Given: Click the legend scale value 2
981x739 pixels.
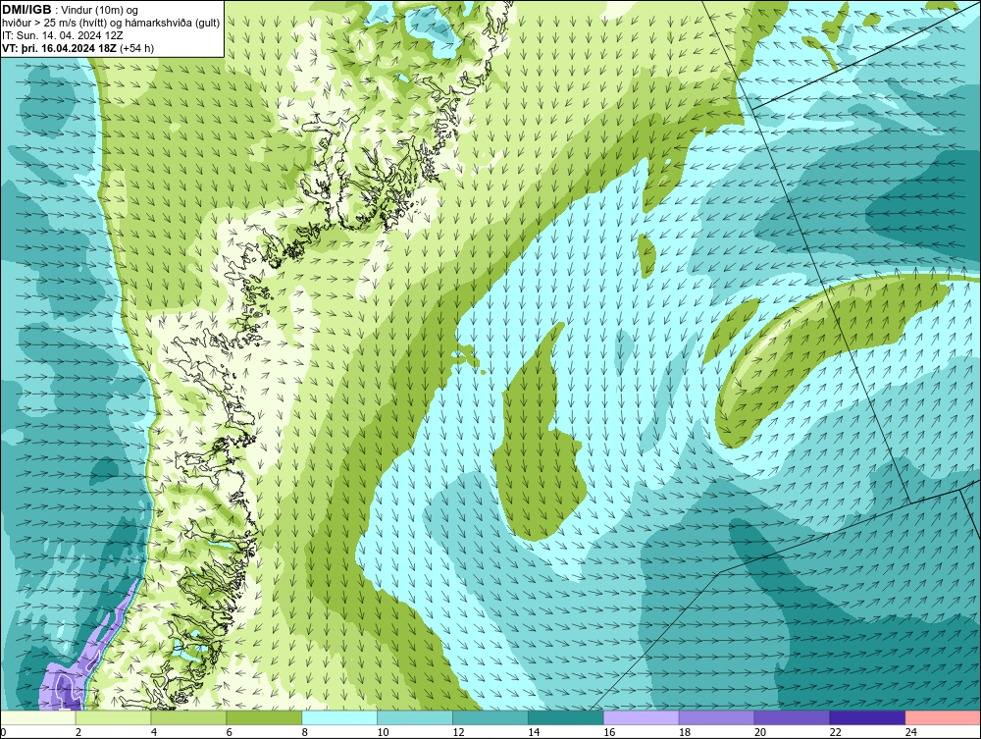Looking at the screenshot, I should [x=78, y=732].
